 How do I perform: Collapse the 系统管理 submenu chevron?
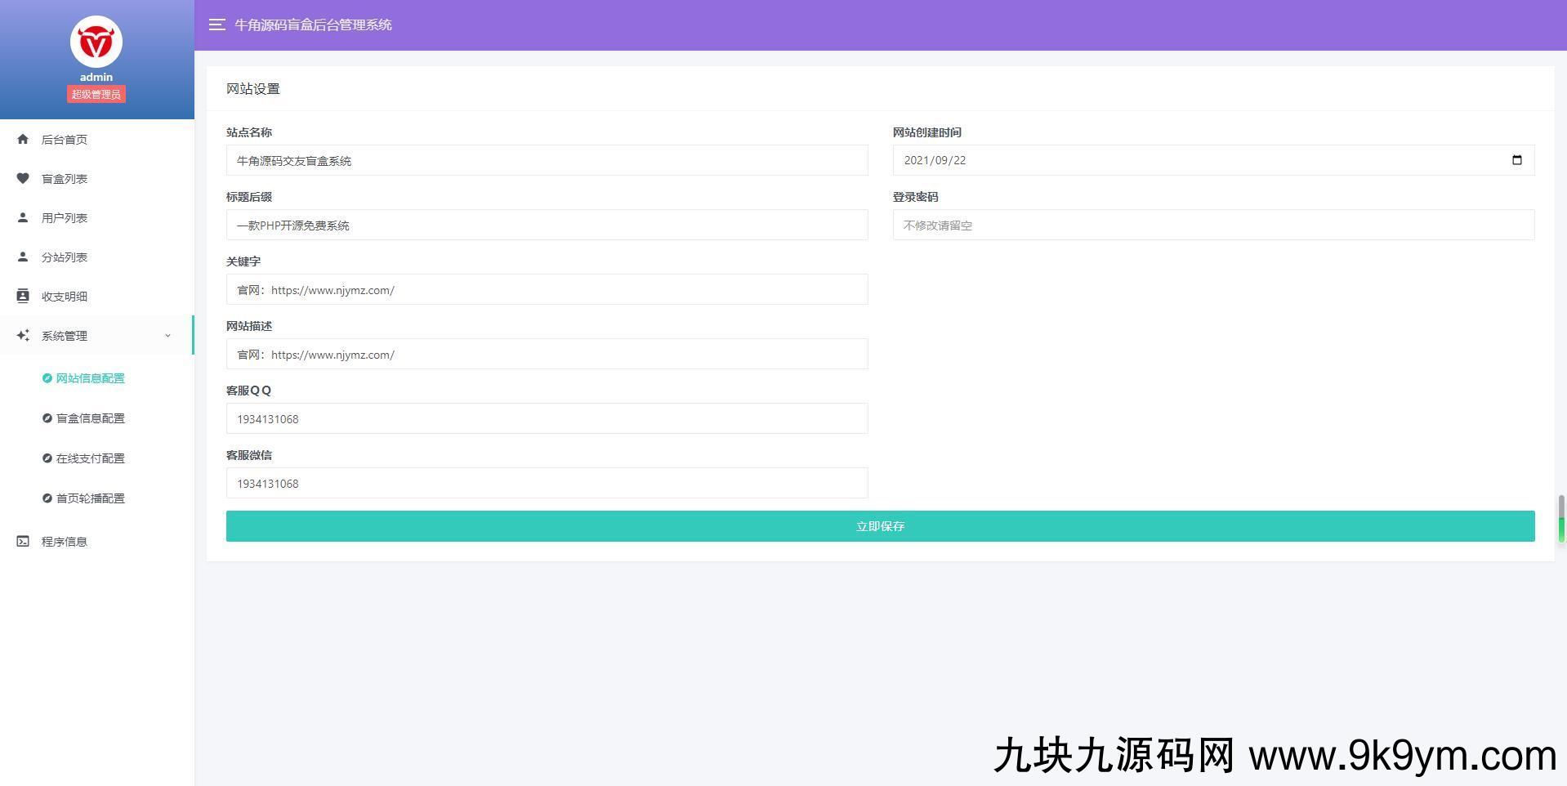pyautogui.click(x=168, y=335)
